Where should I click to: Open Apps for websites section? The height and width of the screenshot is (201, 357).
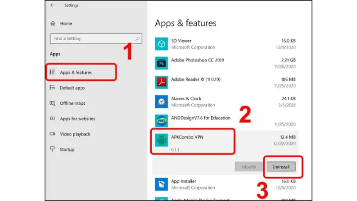pyautogui.click(x=78, y=119)
